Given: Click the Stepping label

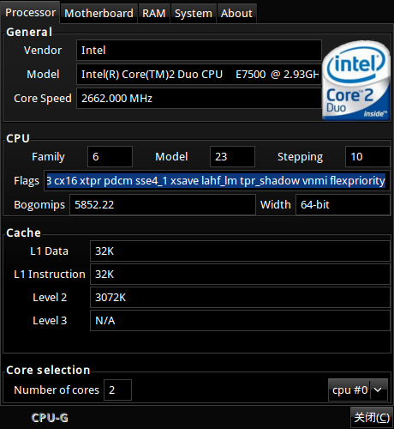Looking at the screenshot, I should click(301, 157).
